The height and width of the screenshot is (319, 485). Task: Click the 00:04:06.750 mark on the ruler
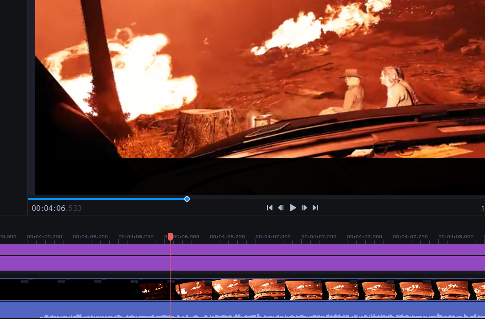(227, 236)
